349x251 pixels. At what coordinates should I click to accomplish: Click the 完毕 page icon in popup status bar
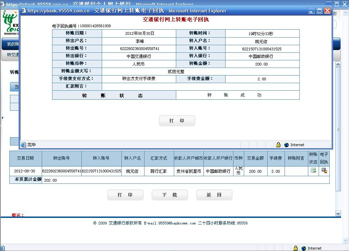pos(23,145)
